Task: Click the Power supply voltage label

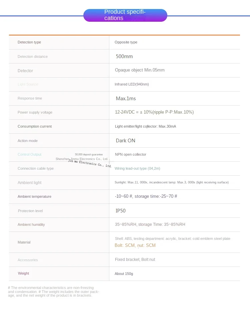Action: tap(35, 112)
